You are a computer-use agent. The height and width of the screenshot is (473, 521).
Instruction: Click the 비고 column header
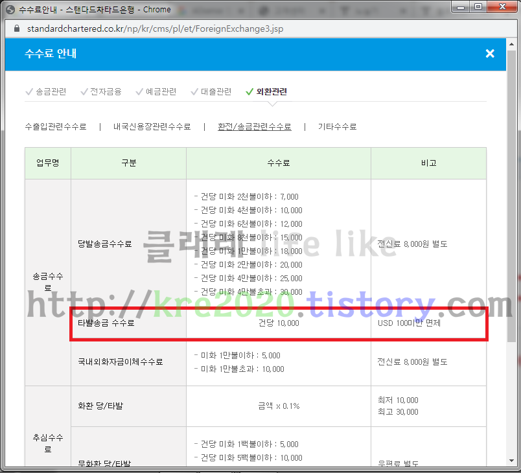(428, 163)
